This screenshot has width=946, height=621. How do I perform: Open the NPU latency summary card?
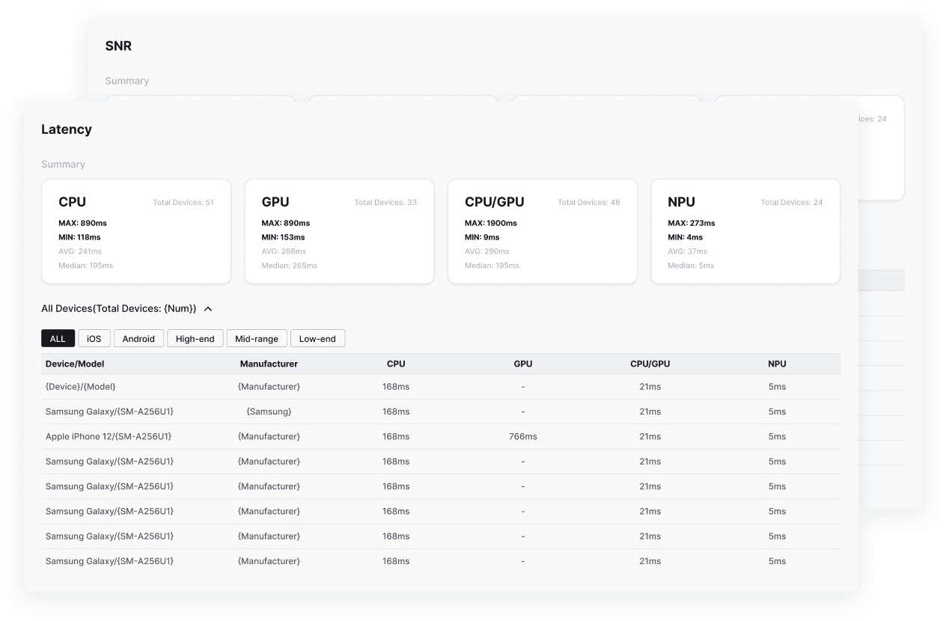click(x=745, y=231)
